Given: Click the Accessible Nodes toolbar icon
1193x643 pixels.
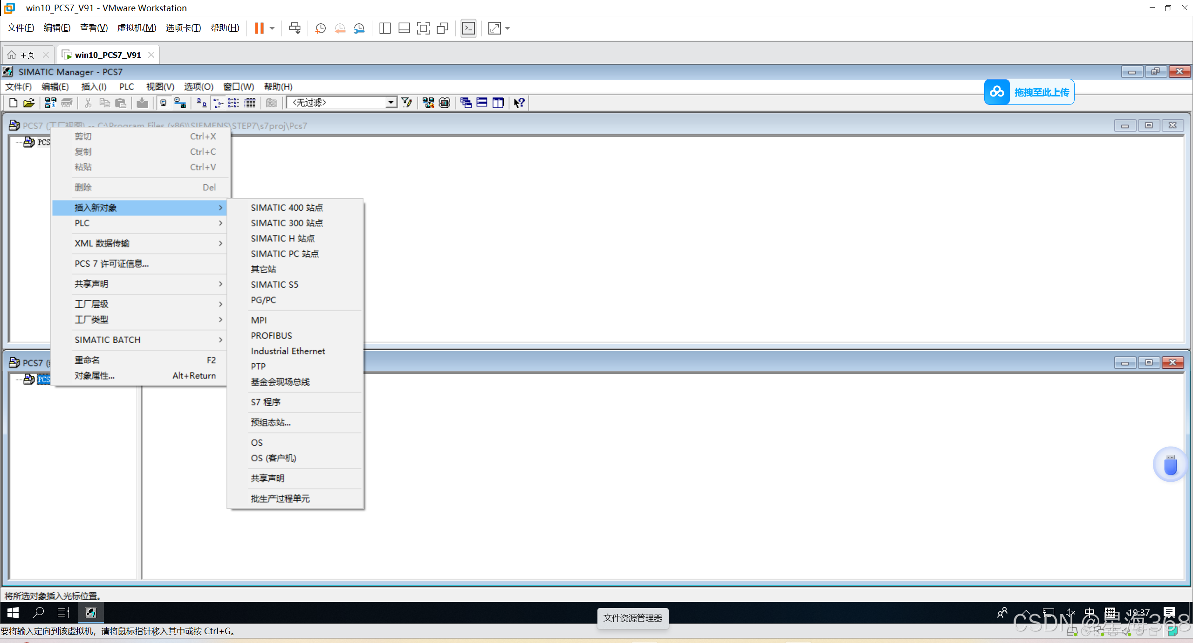Looking at the screenshot, I should [50, 103].
